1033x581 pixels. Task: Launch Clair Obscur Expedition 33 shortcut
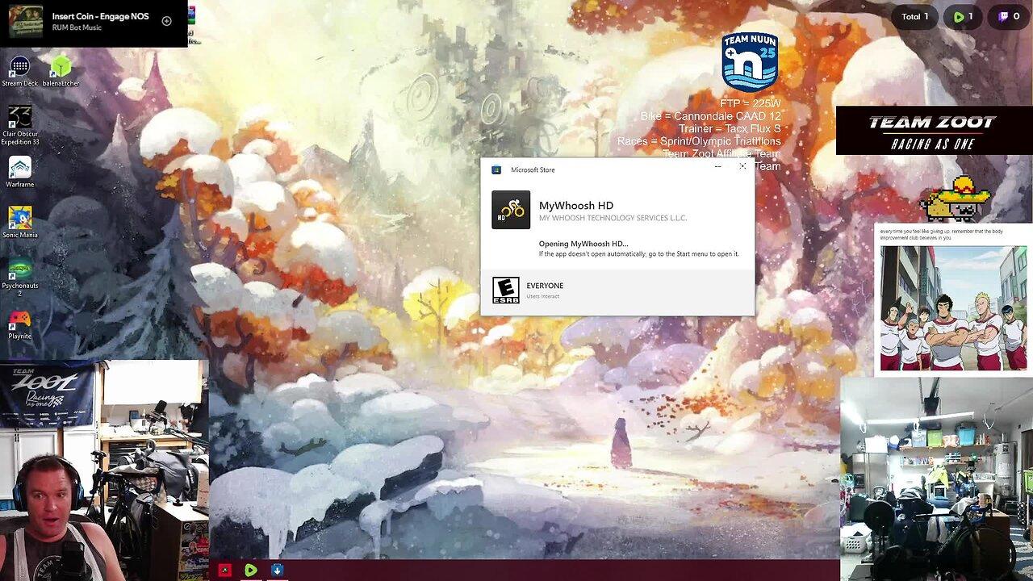(x=19, y=125)
